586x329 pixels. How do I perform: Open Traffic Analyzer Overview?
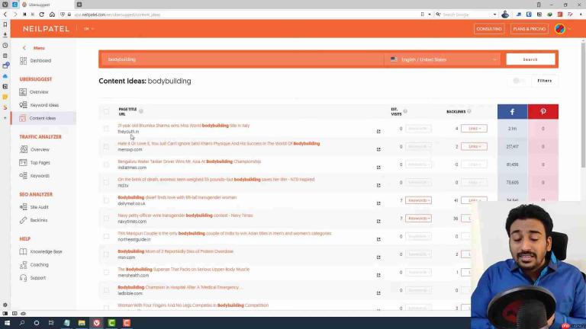click(x=35, y=149)
